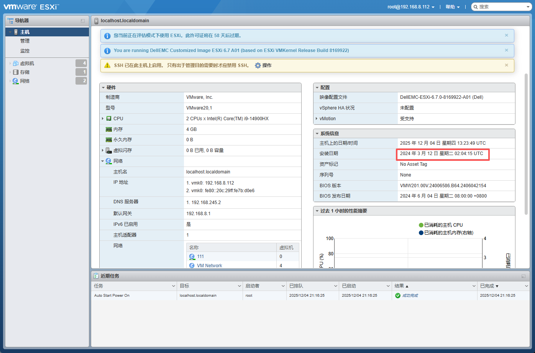Click the 存储 count badge 1

coord(81,72)
